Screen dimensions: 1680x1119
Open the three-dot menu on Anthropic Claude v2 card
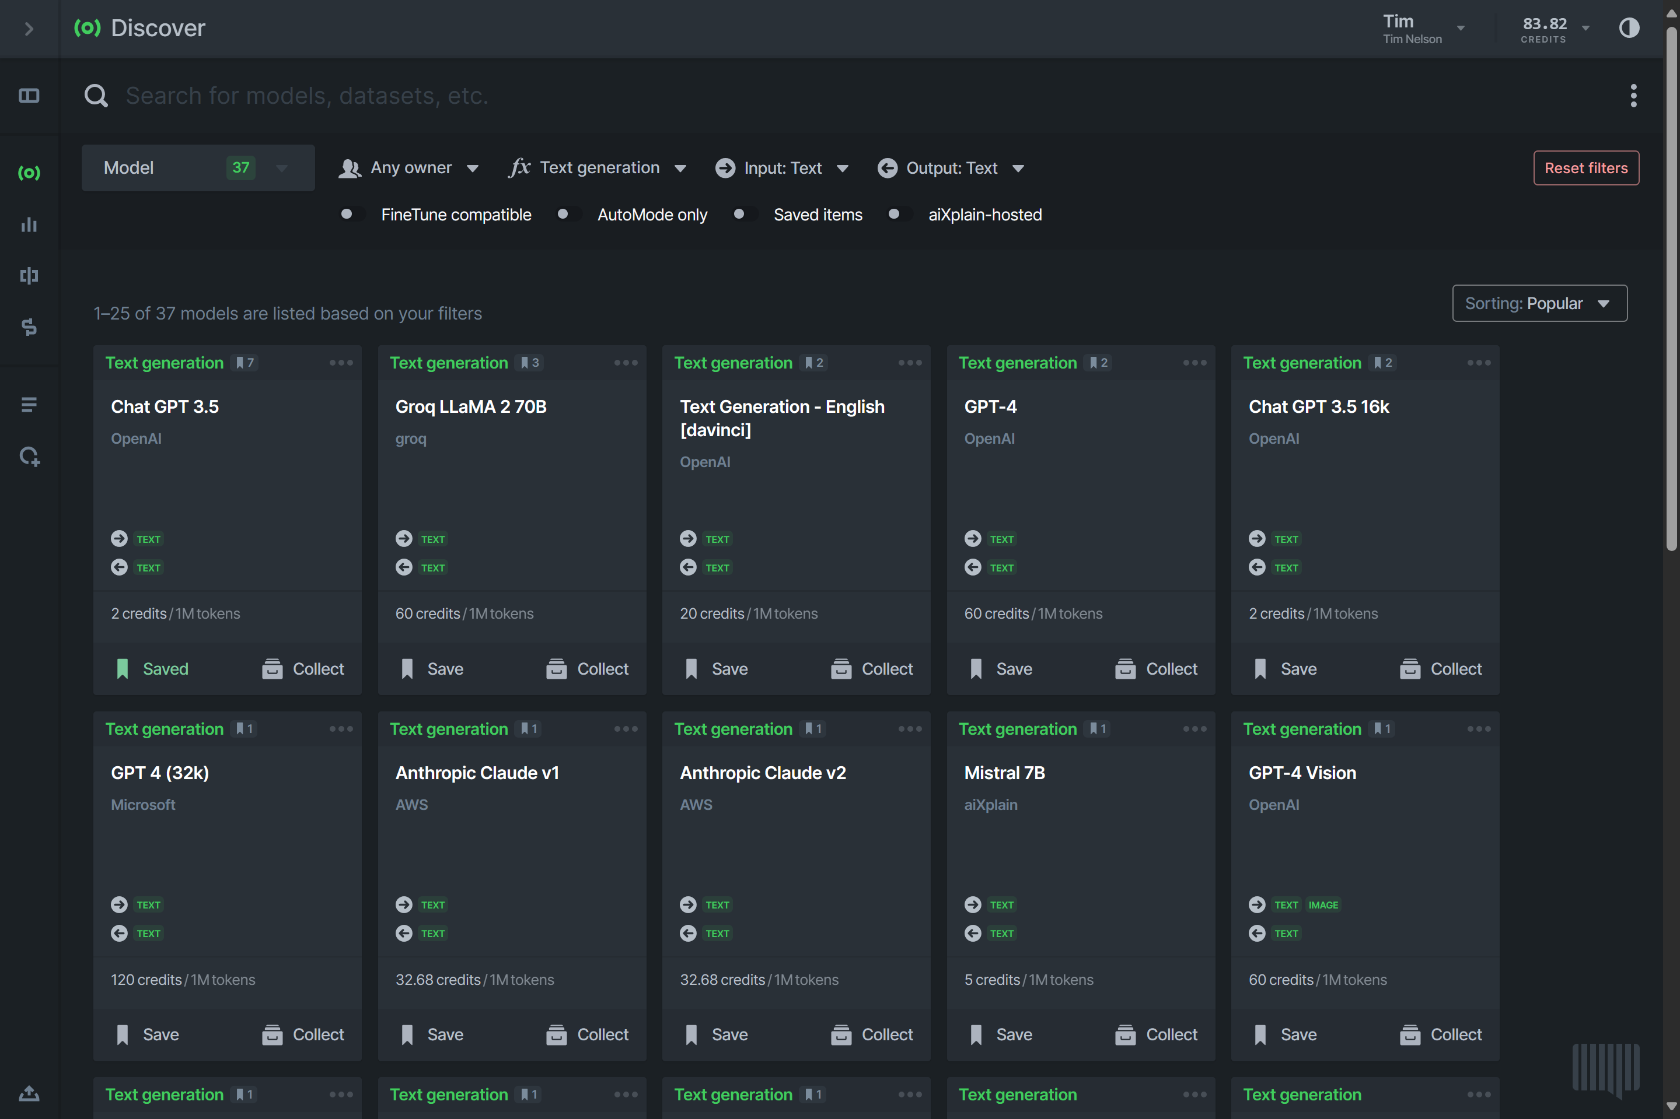pyautogui.click(x=910, y=729)
